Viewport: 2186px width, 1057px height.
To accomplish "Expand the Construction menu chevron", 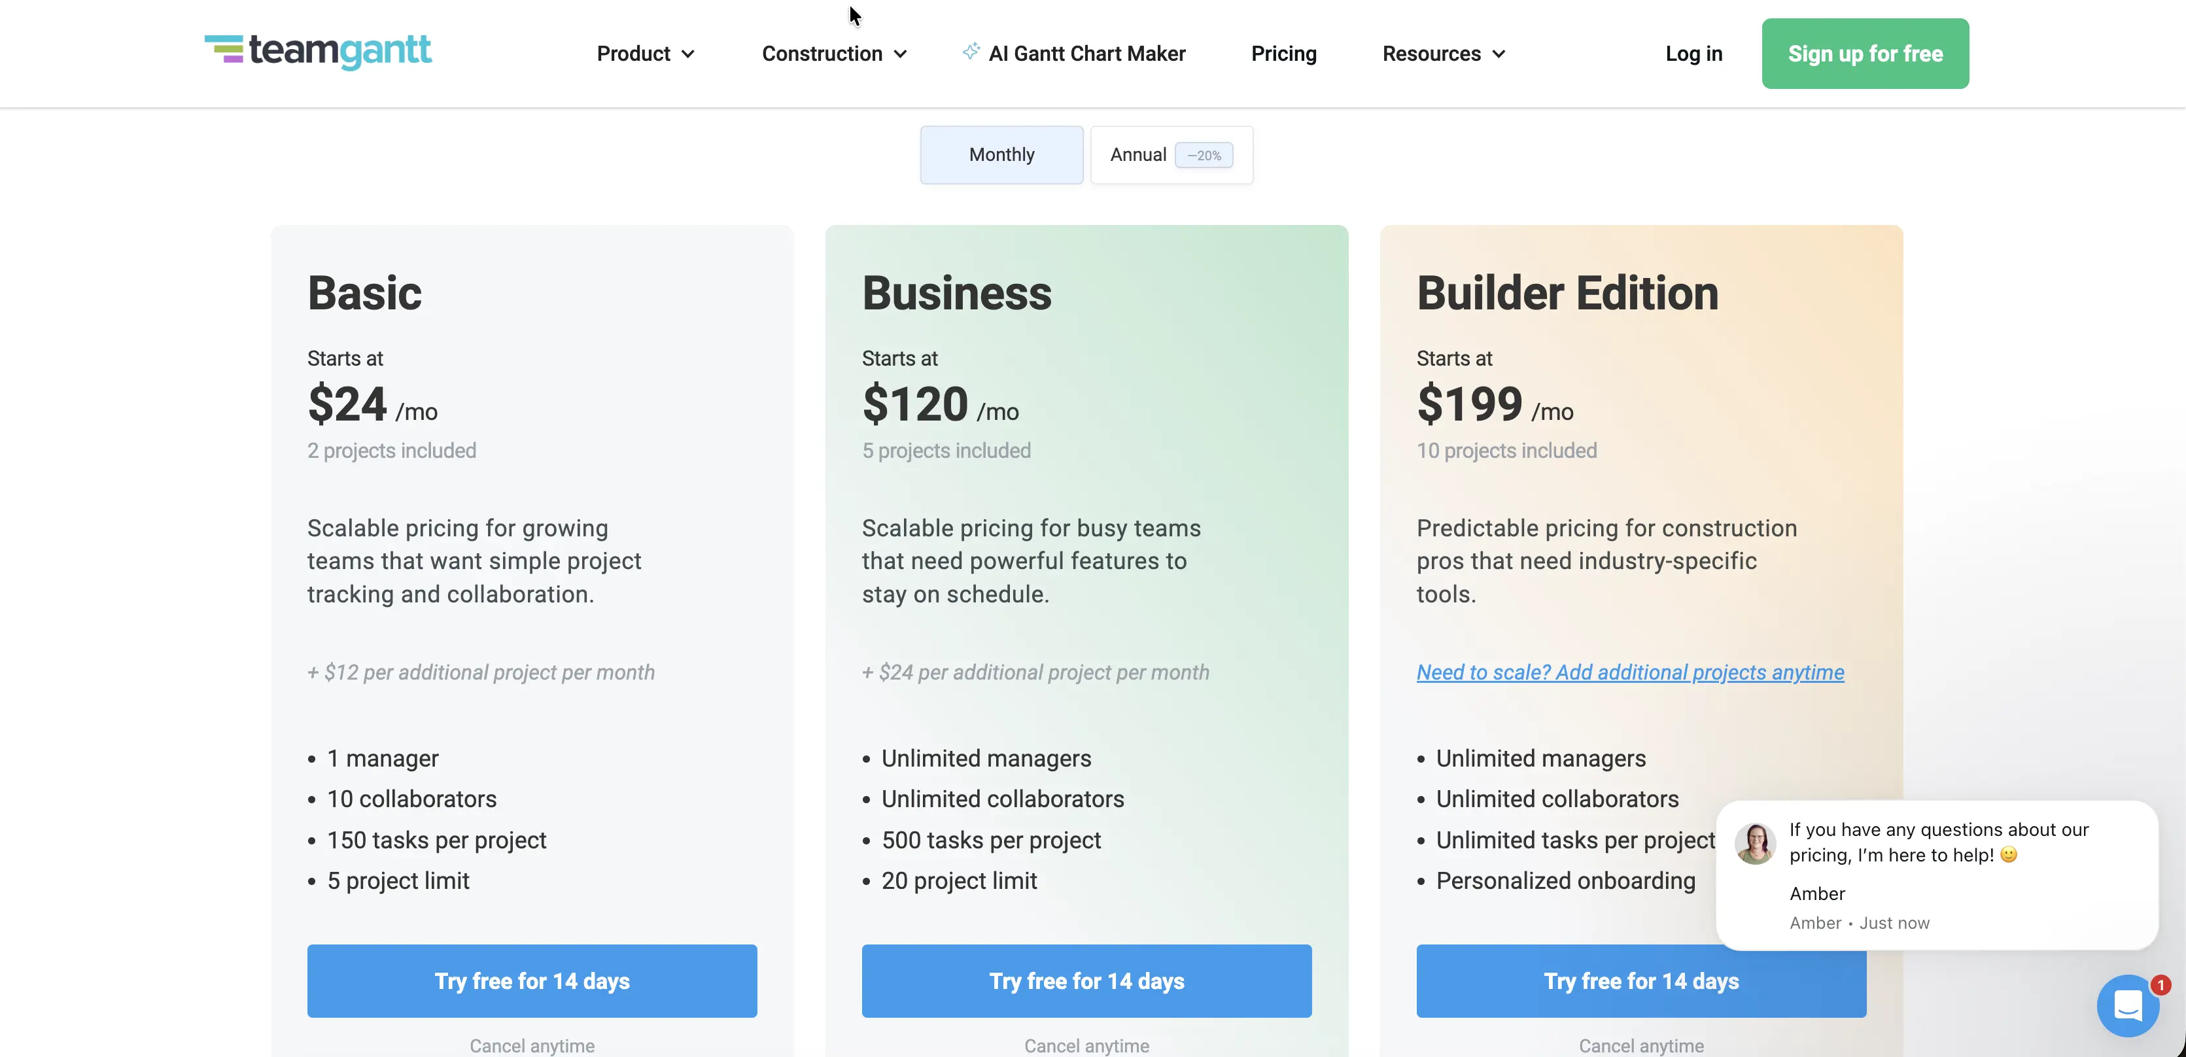I will click(x=901, y=54).
